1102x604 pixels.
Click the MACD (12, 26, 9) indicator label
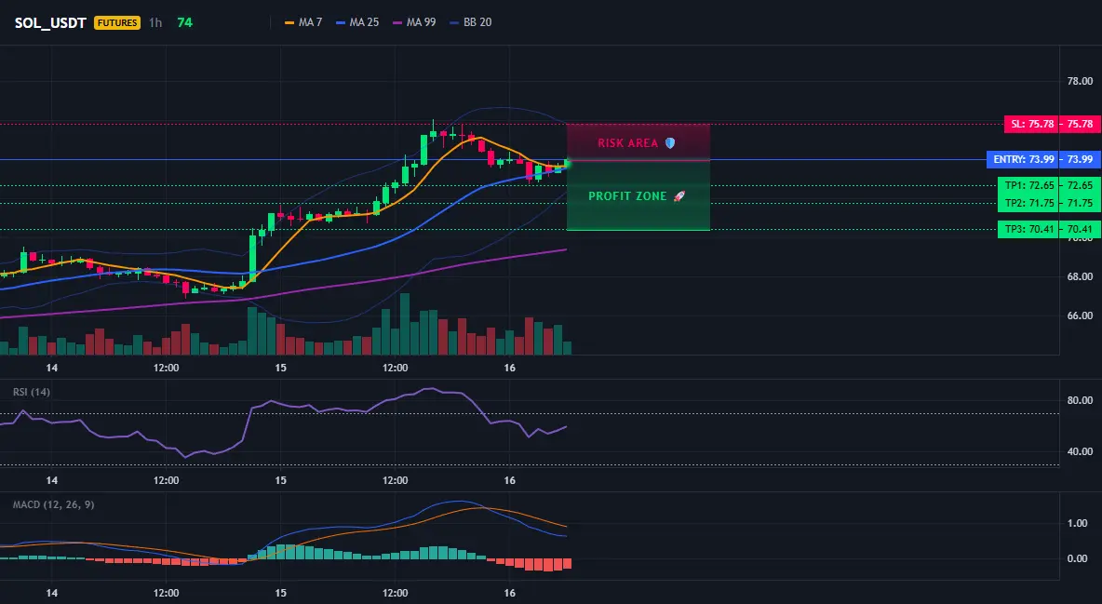click(x=53, y=504)
